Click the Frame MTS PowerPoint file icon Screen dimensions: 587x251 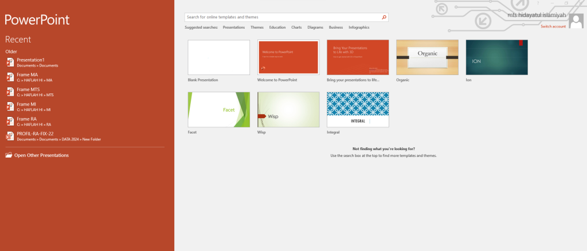tap(10, 92)
